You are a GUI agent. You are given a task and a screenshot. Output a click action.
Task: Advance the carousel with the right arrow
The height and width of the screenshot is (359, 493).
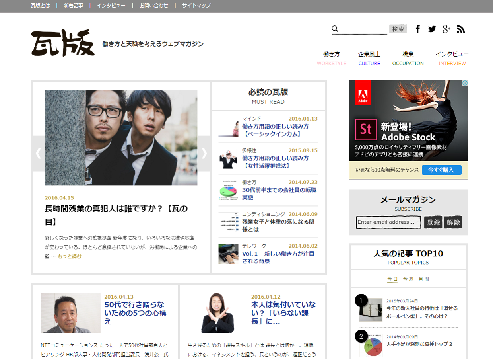(x=204, y=153)
